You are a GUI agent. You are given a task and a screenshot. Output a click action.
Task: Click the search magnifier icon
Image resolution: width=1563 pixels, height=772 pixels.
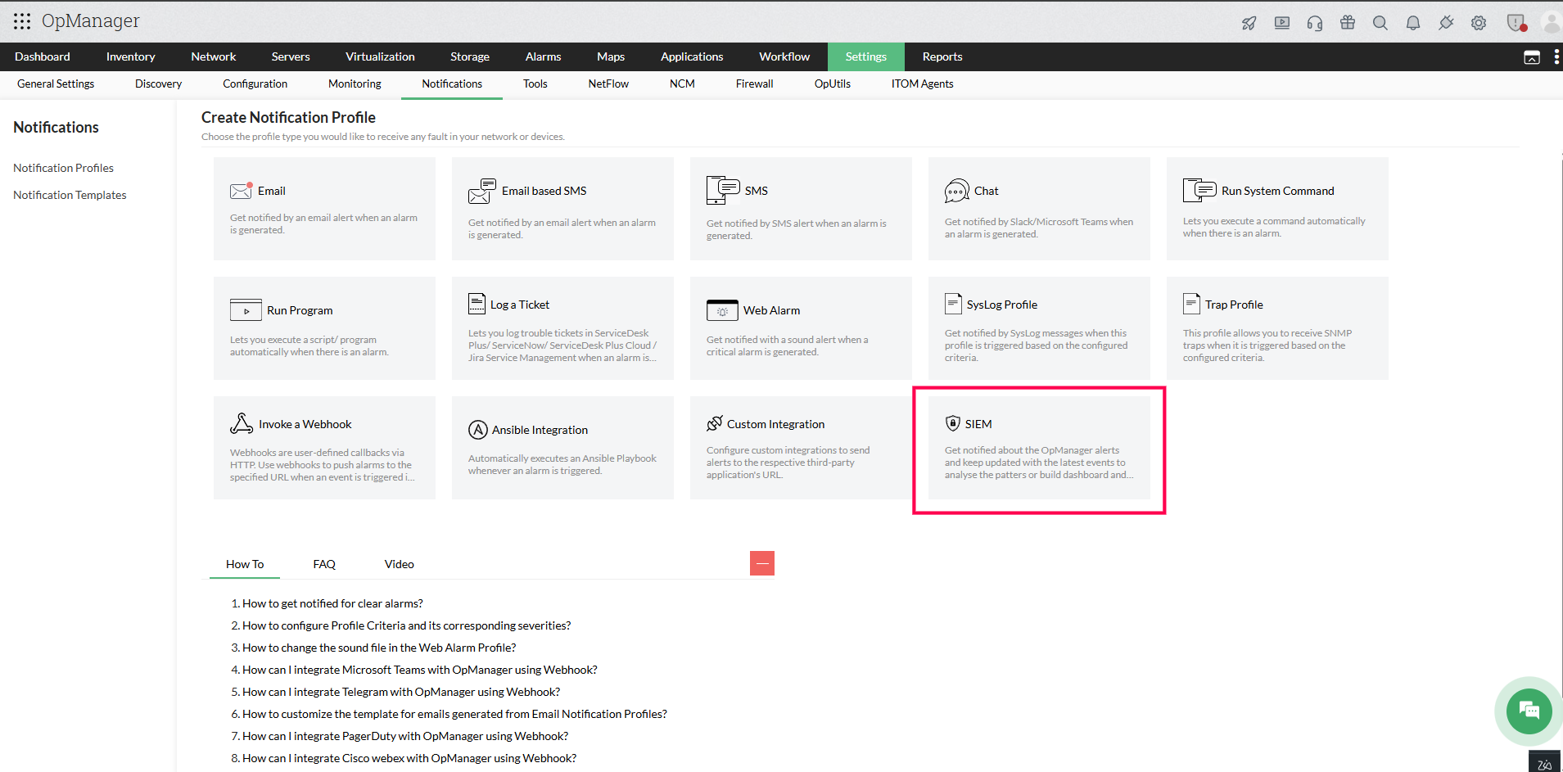tap(1380, 23)
